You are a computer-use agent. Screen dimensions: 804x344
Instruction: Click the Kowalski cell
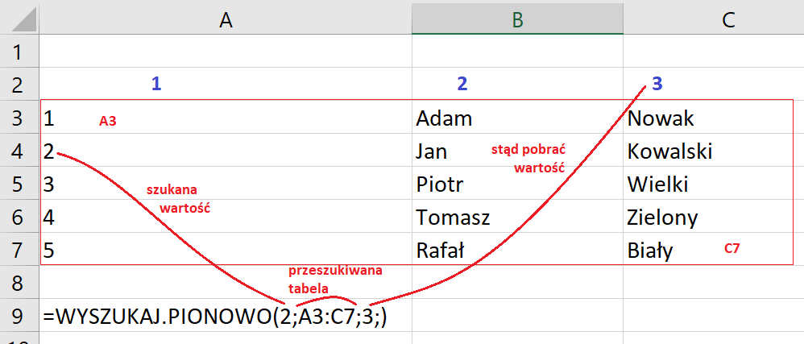point(669,152)
